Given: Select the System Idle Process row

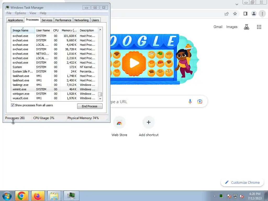Looking at the screenshot, I should click(x=54, y=71).
